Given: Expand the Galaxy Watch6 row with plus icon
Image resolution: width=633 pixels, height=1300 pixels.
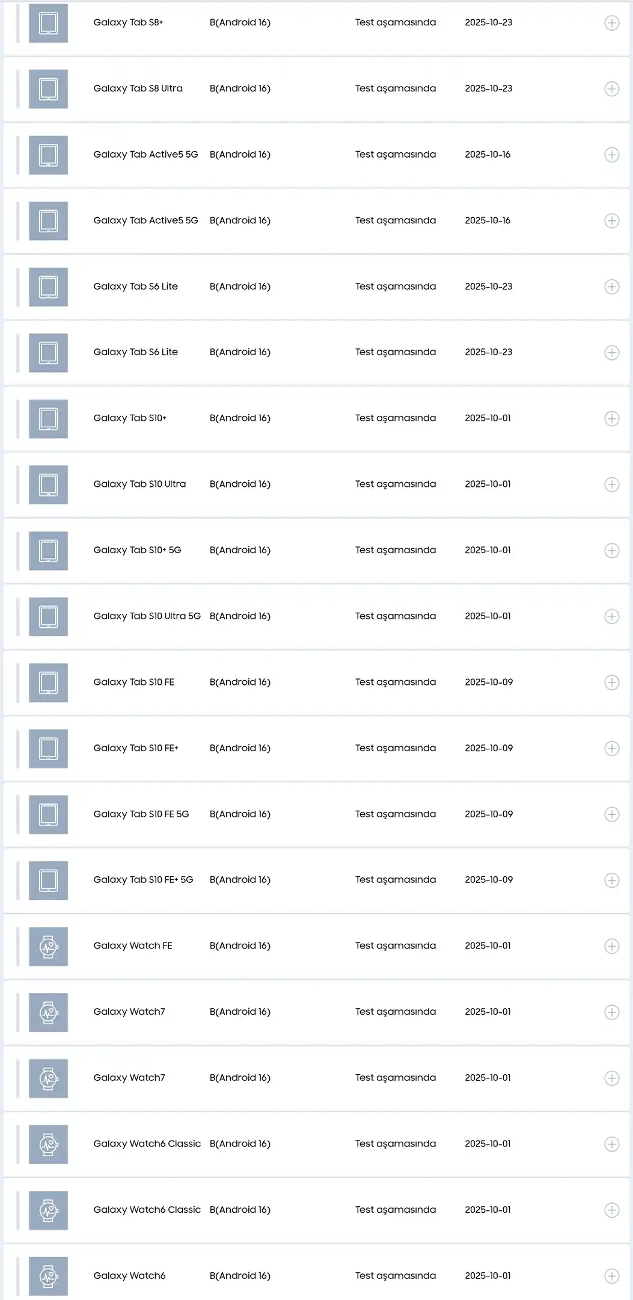Looking at the screenshot, I should click(611, 1276).
